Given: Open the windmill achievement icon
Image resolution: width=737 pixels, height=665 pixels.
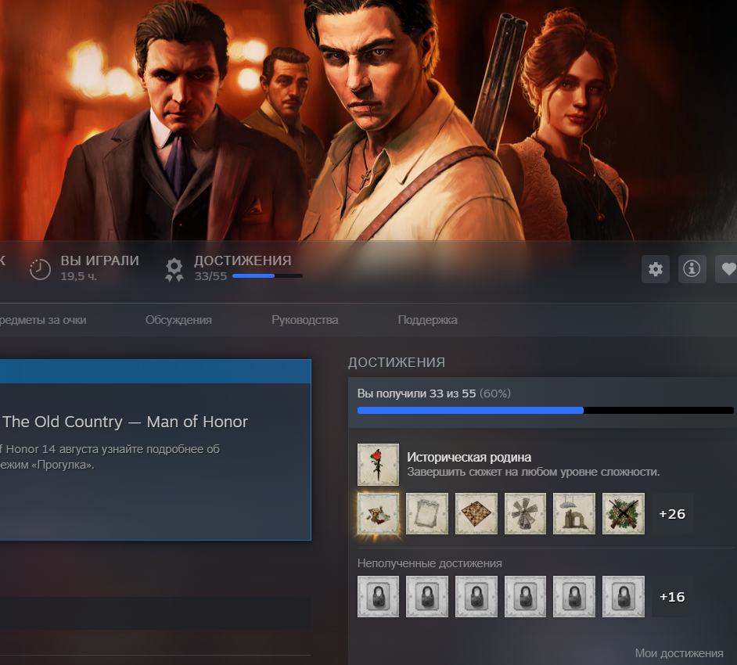Looking at the screenshot, I should pos(525,514).
